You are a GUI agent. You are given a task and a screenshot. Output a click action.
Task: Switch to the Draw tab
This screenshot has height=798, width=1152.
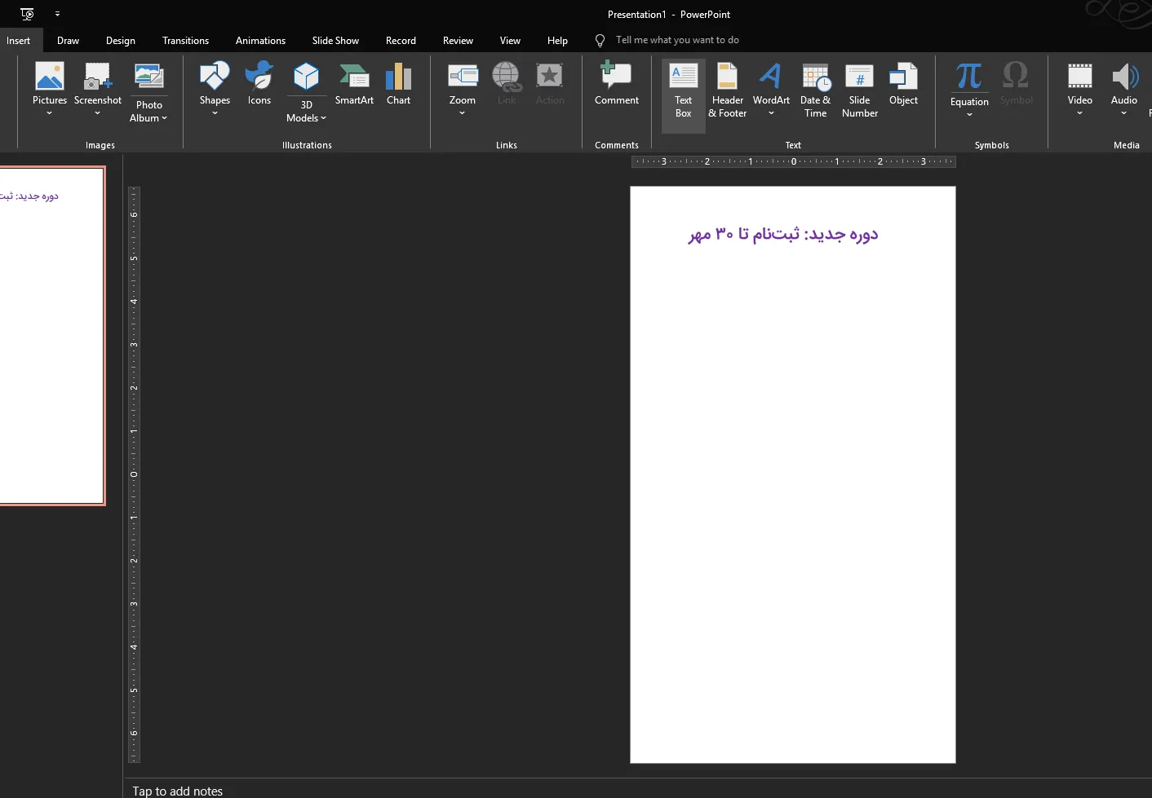coord(68,41)
